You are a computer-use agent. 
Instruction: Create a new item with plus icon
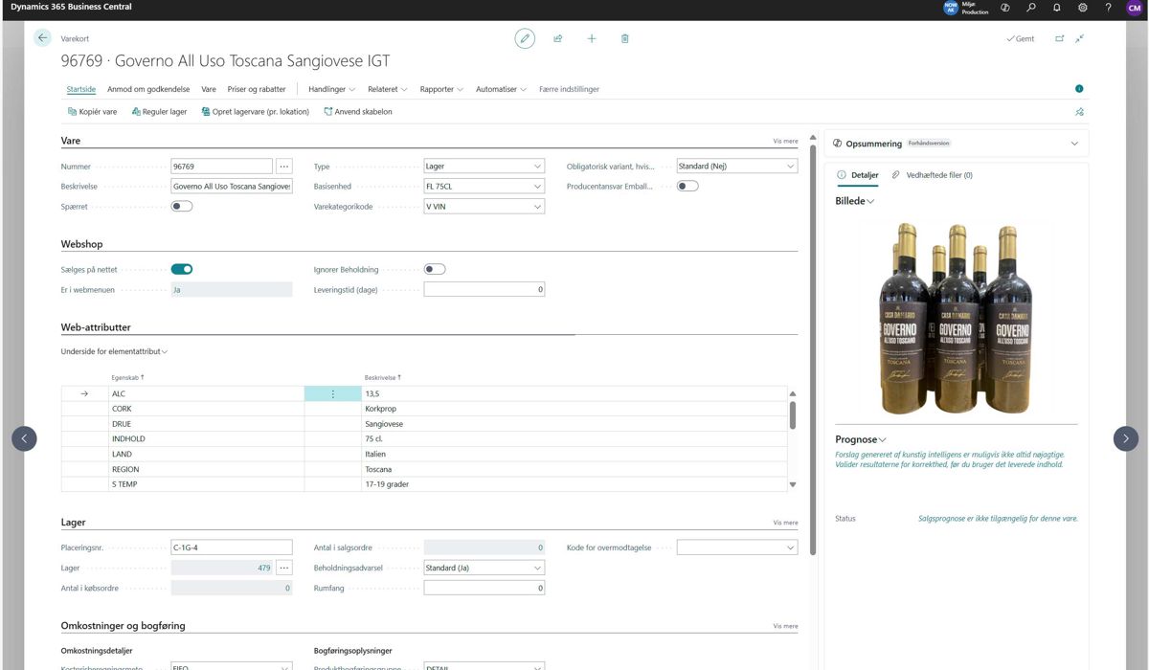[592, 38]
